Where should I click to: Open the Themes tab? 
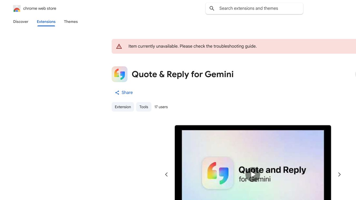click(71, 22)
